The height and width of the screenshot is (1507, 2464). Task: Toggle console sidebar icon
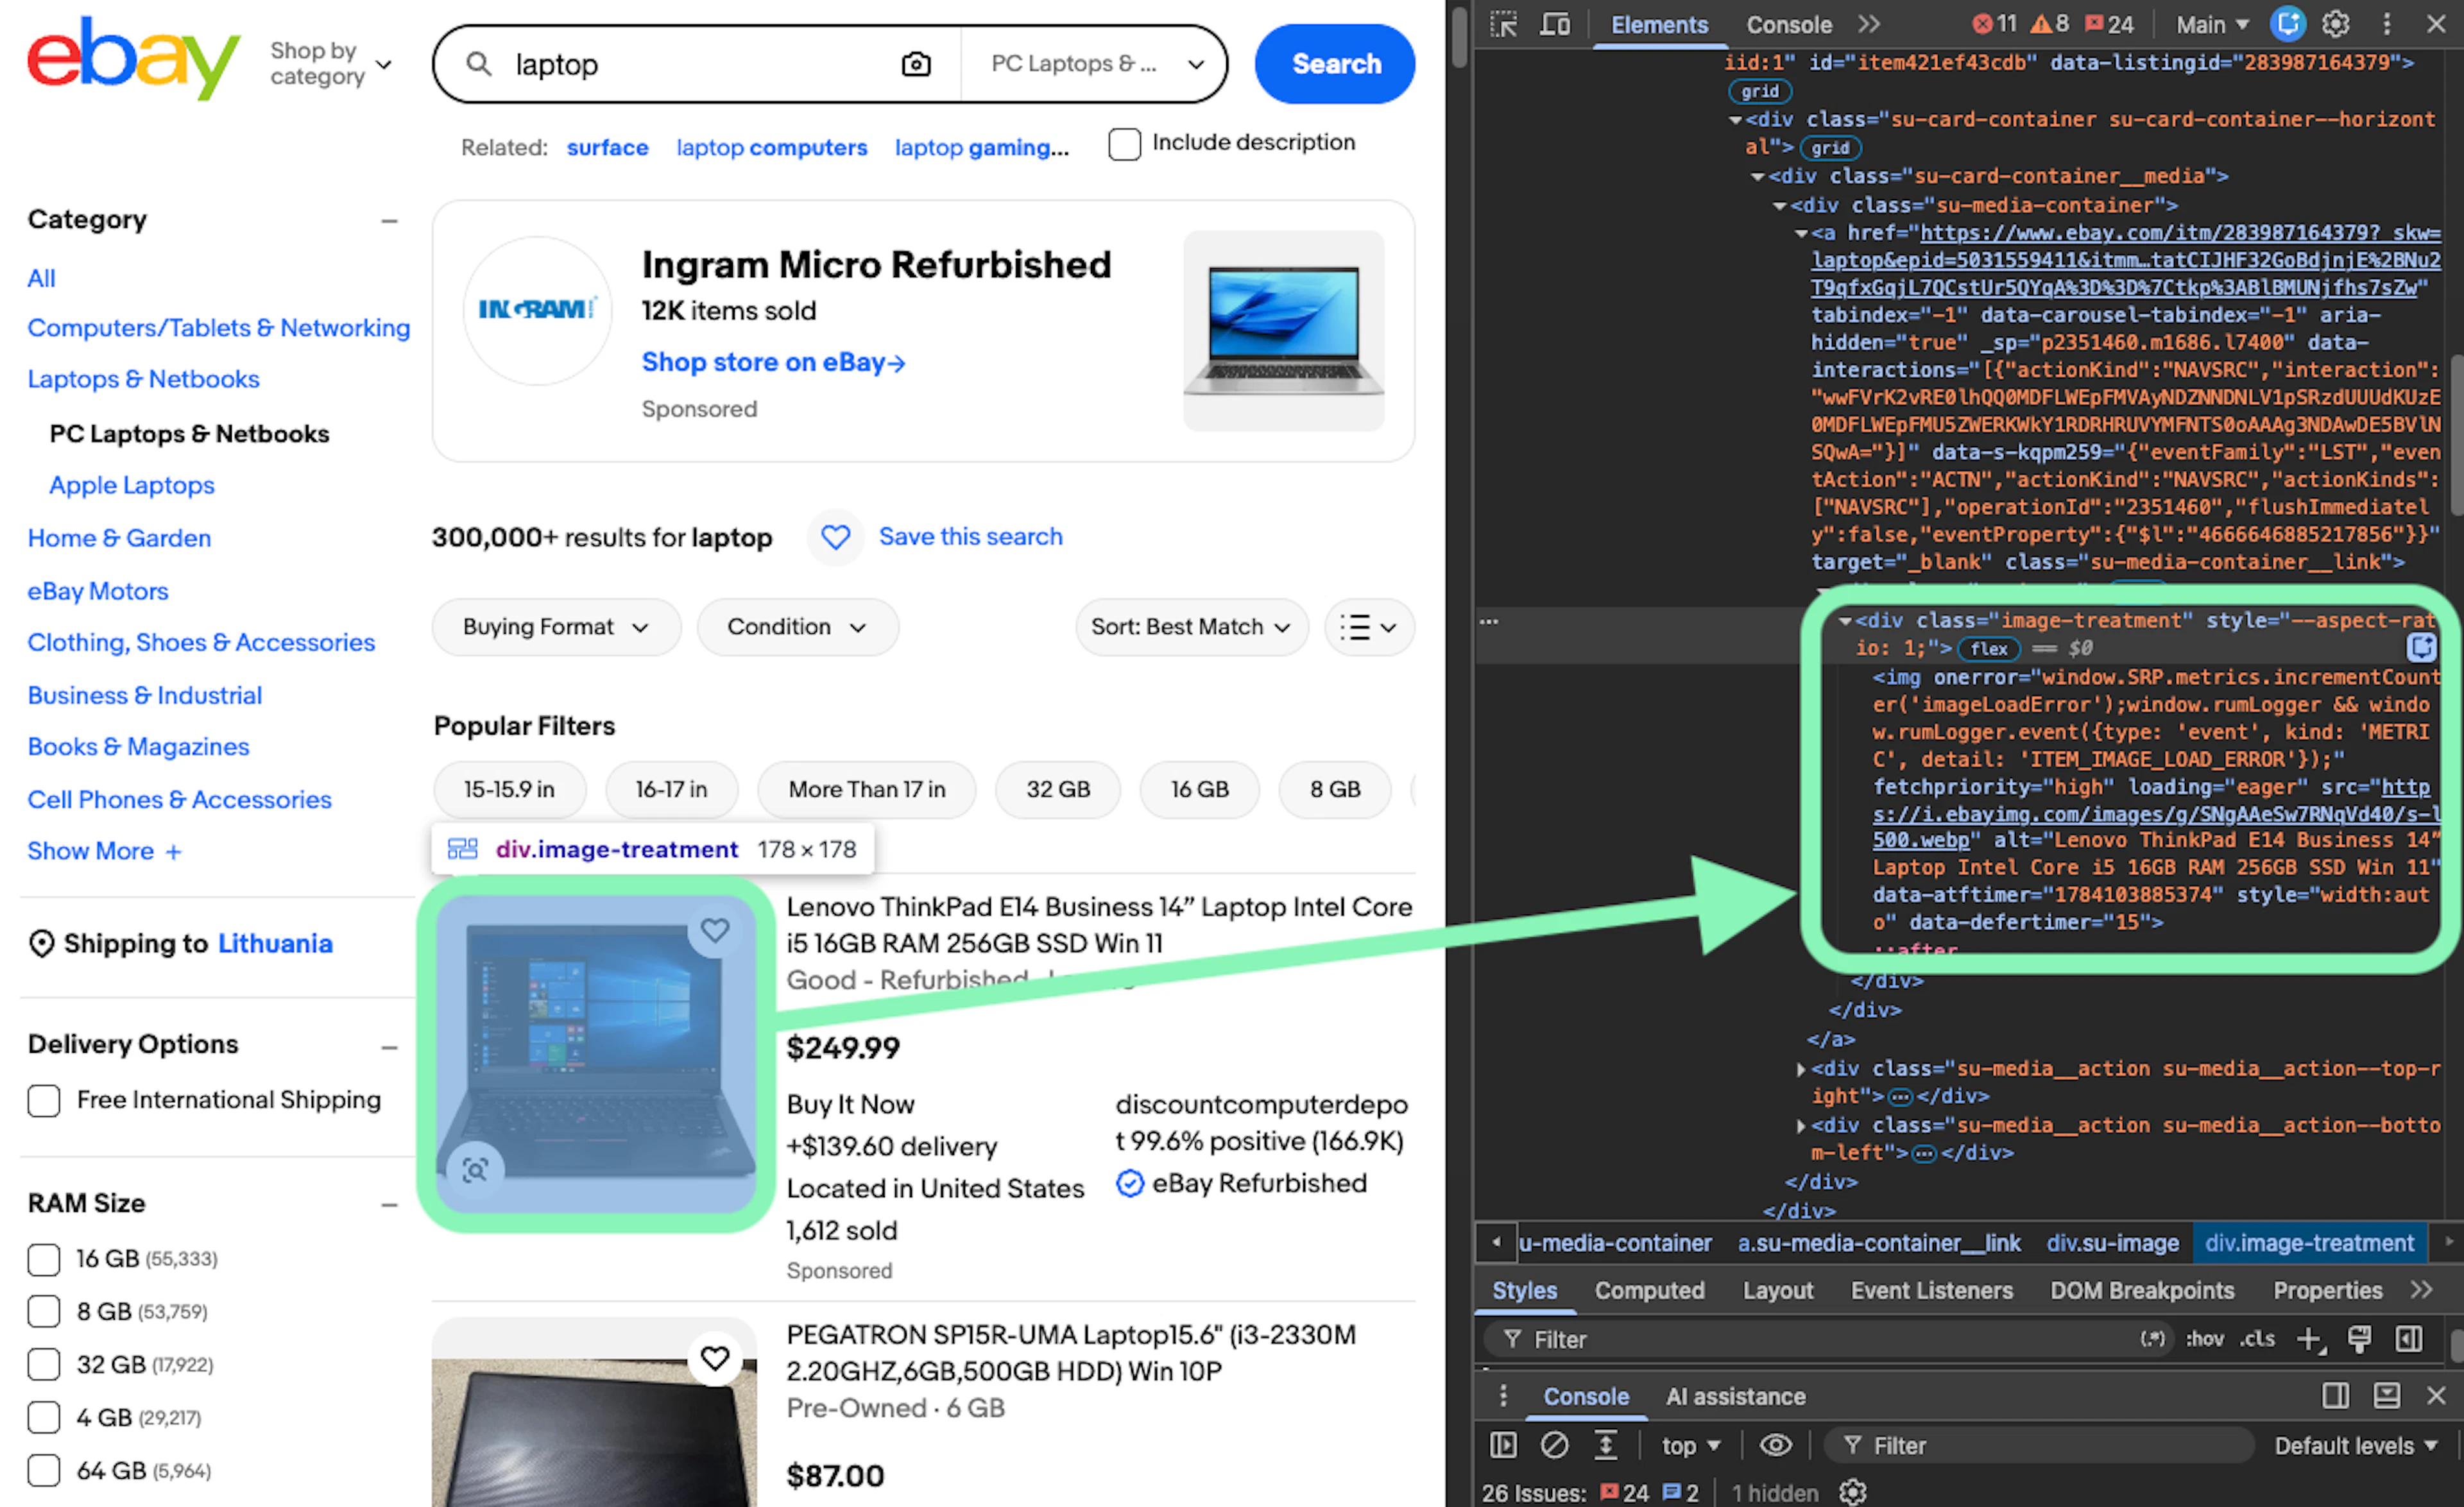point(1503,1445)
